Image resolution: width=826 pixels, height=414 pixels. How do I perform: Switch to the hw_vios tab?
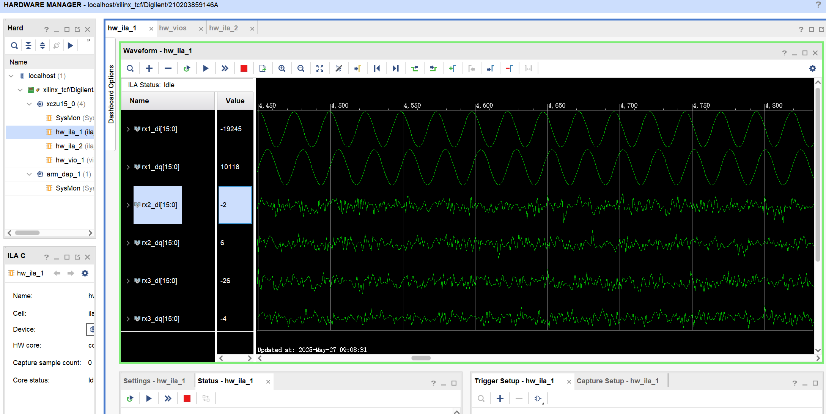click(173, 28)
